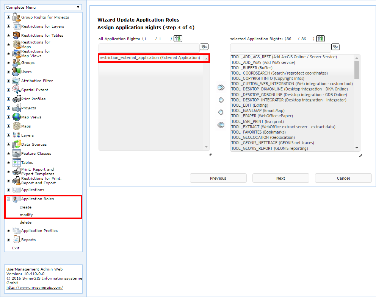Click the single right-arrow to assign the right
The image size is (376, 297).
pyautogui.click(x=221, y=100)
